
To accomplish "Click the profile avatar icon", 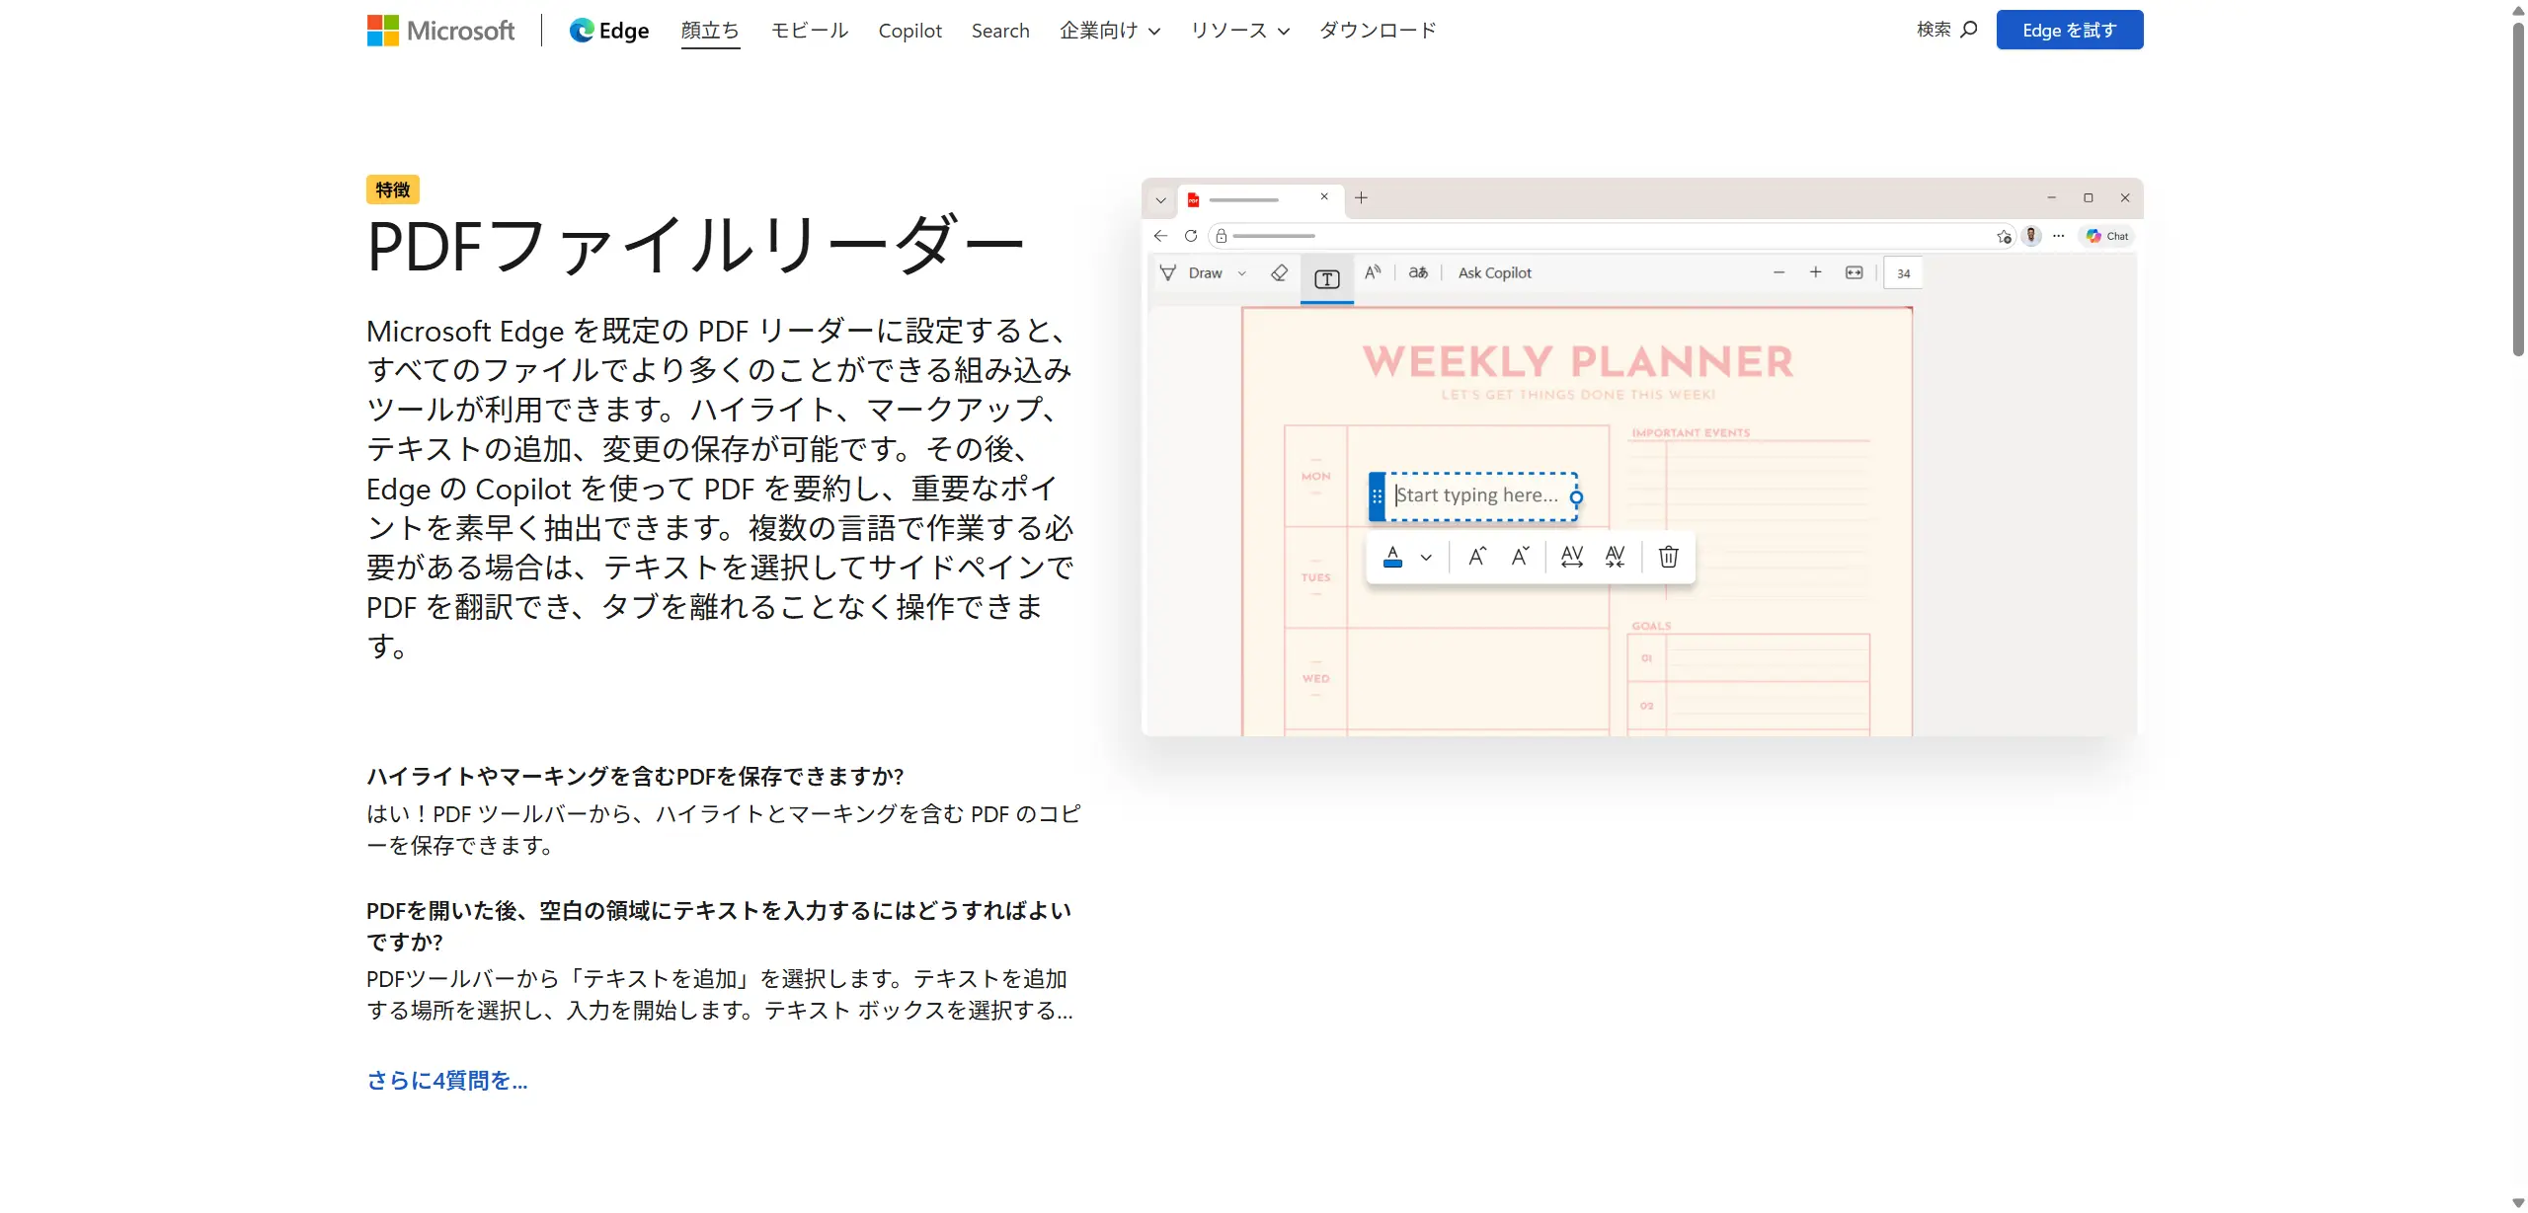I will (x=2031, y=236).
